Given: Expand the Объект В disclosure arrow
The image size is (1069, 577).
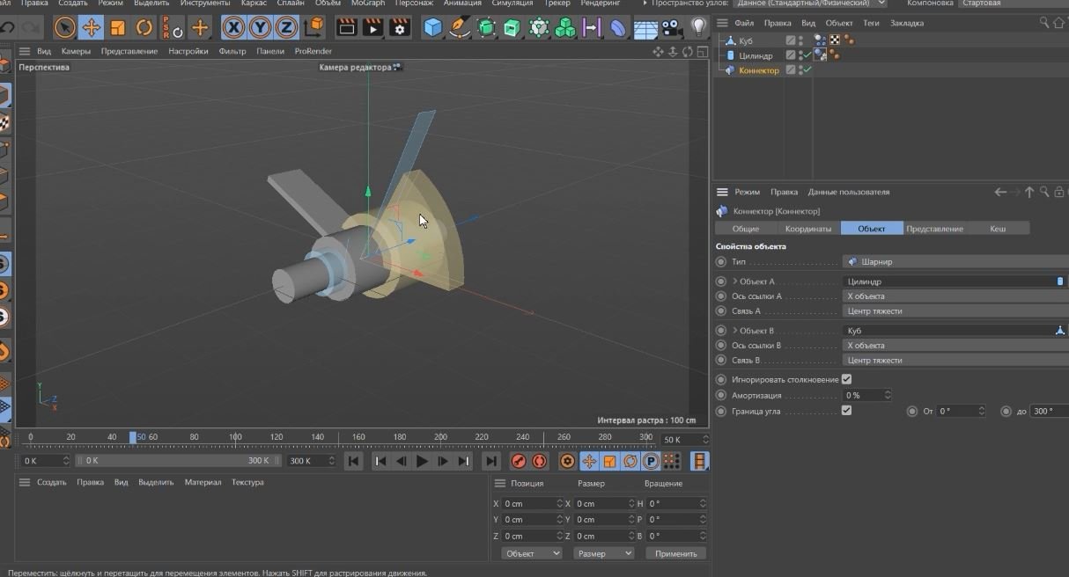Looking at the screenshot, I should click(x=735, y=331).
